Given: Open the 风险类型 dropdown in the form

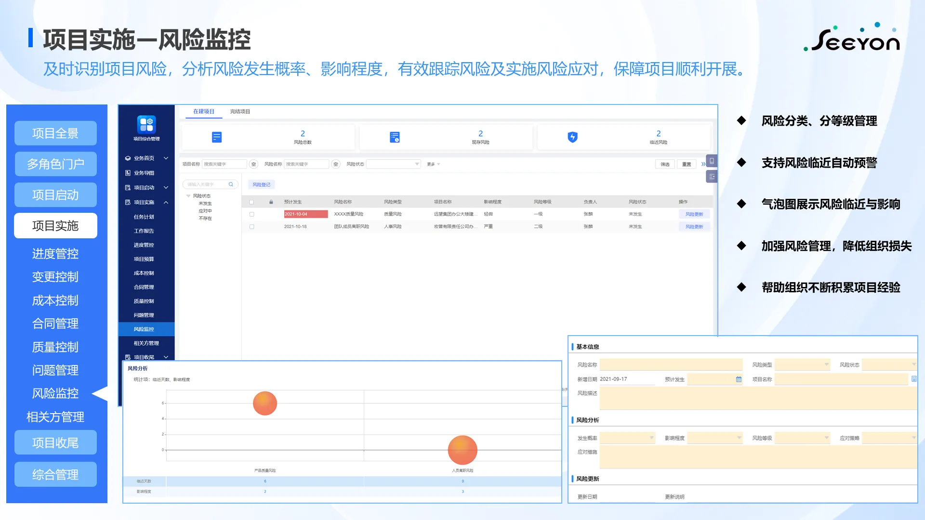Looking at the screenshot, I should 803,365.
